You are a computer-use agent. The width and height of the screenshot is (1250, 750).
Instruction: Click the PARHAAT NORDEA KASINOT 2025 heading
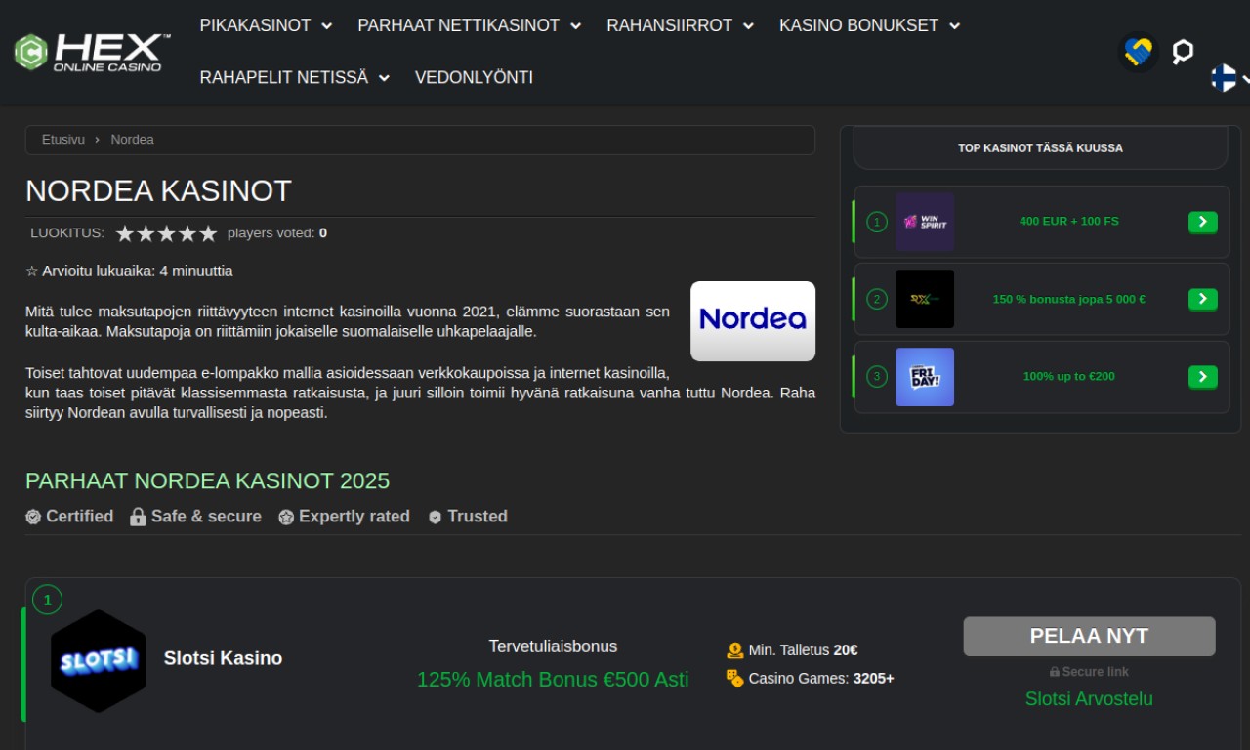tap(207, 481)
